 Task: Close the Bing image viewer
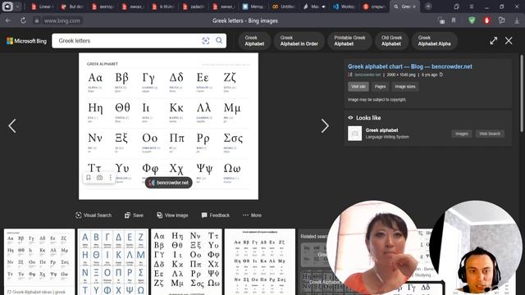[x=509, y=41]
